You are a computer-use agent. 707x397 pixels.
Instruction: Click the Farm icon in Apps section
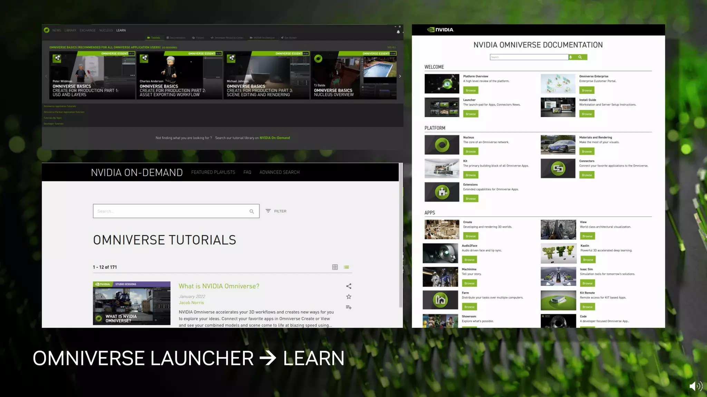click(440, 300)
